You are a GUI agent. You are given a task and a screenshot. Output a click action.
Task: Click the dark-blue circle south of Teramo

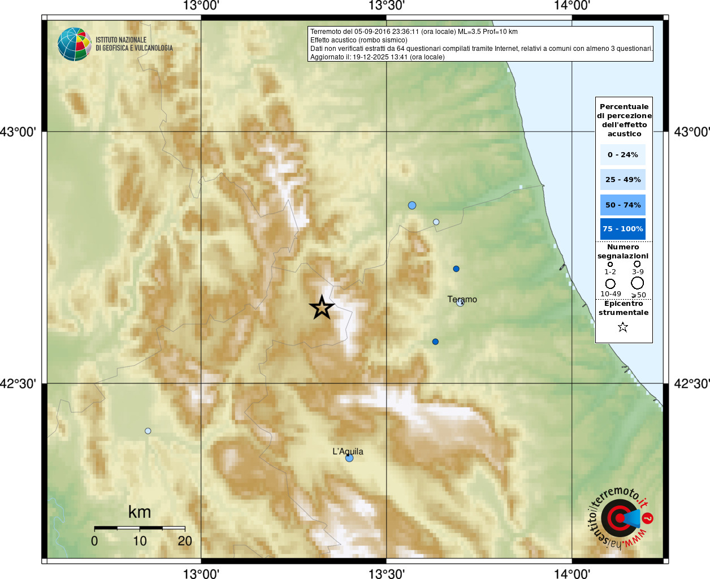(435, 342)
